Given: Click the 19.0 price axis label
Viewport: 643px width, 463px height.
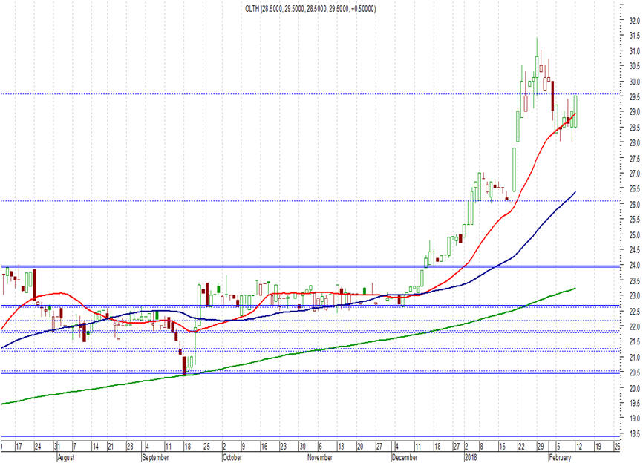Looking at the screenshot, I should coord(635,418).
